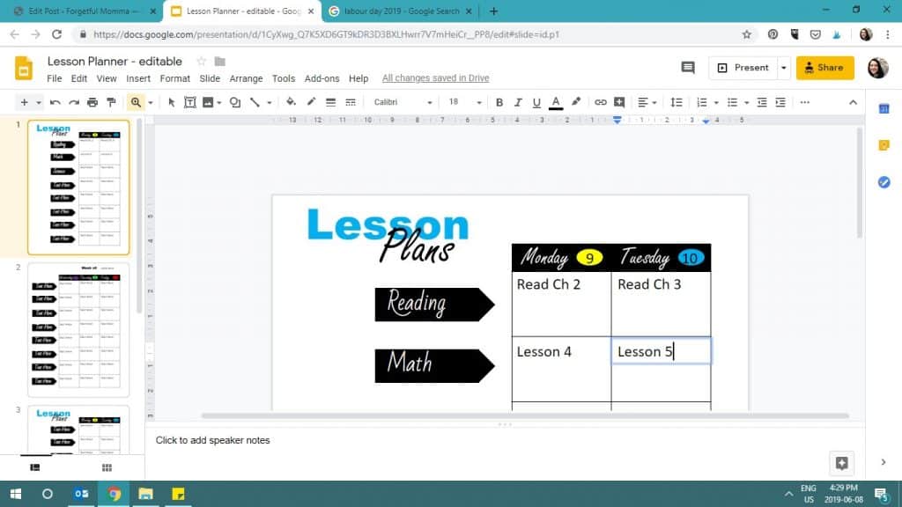Select the Line tool
The image size is (902, 507).
256,101
